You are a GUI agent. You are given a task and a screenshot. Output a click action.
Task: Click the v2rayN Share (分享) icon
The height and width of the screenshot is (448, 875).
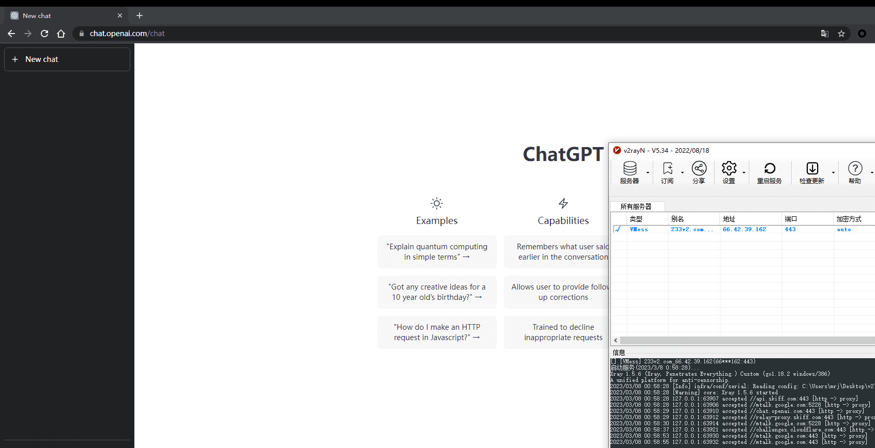pos(699,172)
